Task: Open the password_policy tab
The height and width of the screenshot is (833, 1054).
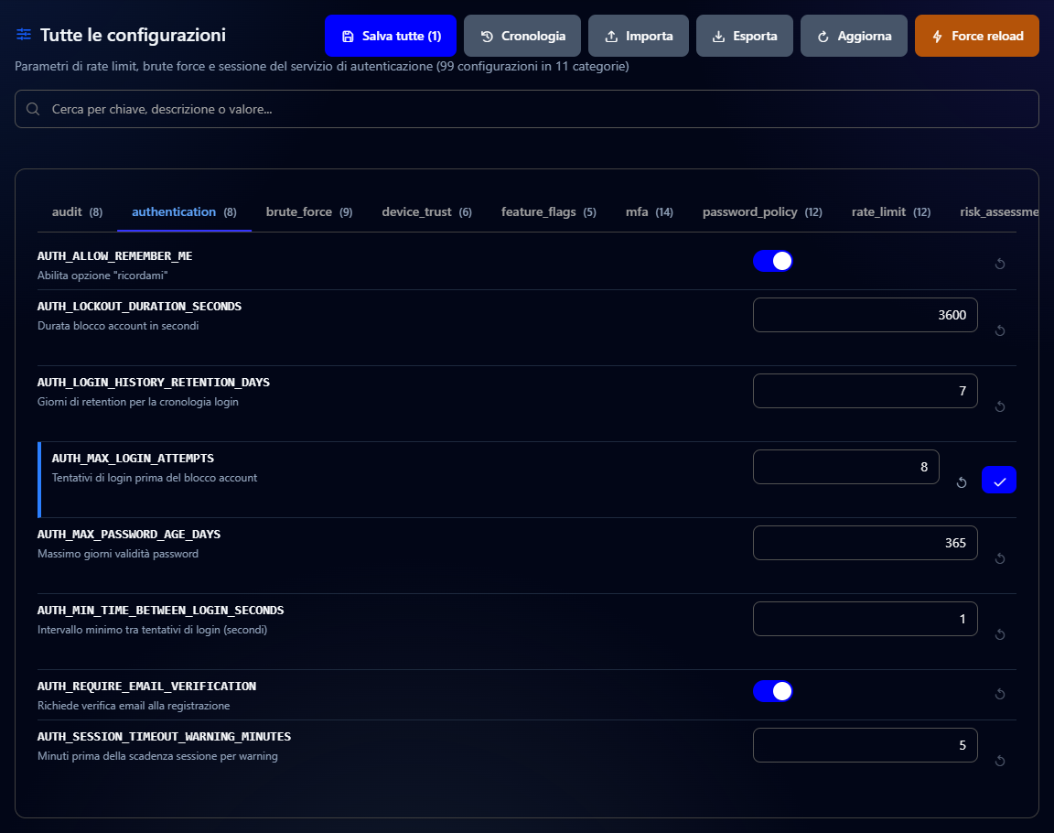Action: (762, 211)
